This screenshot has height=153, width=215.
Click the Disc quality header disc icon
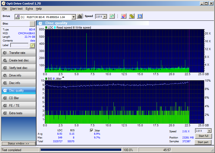pos(40,23)
